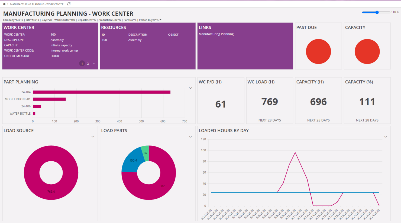Viewport: 401px width, 223px height.
Task: Open the Loaded Hours By Day chevron menu
Action: 386,137
